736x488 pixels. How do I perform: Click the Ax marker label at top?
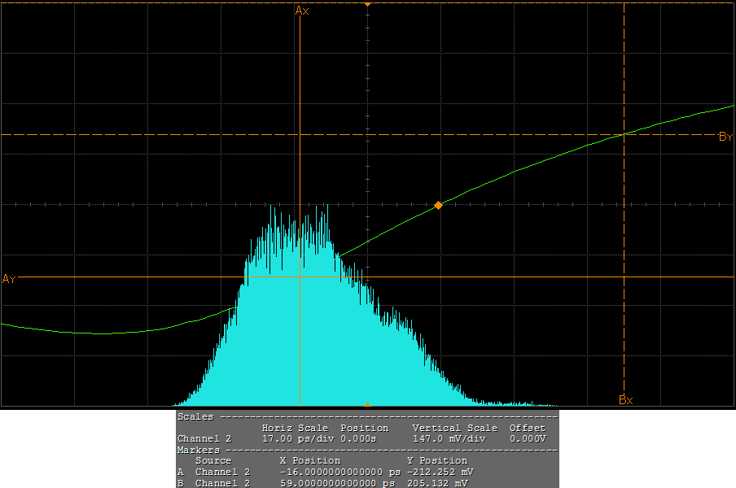coord(302,11)
